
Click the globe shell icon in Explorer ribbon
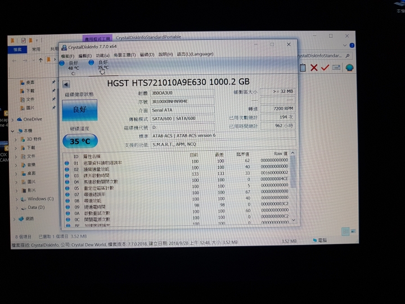coord(349,68)
